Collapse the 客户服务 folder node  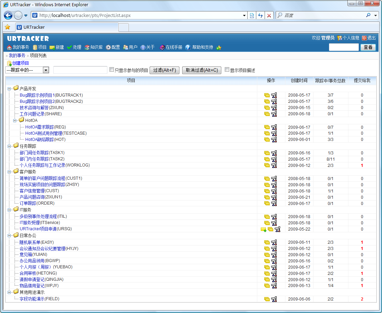pyautogui.click(x=9, y=172)
